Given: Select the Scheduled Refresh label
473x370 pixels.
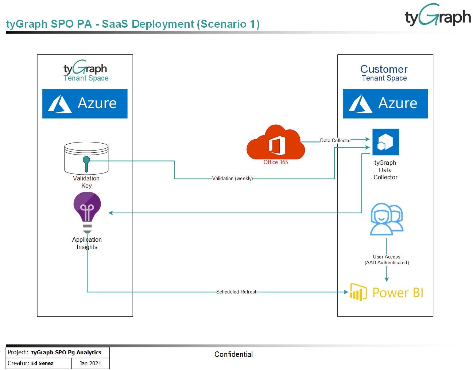Looking at the screenshot, I should point(237,292).
